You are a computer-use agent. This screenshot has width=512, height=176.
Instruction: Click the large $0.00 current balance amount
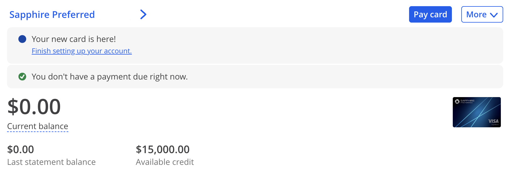point(34,106)
